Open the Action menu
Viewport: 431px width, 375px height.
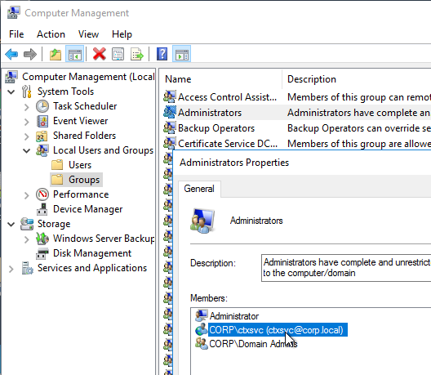[x=51, y=34]
